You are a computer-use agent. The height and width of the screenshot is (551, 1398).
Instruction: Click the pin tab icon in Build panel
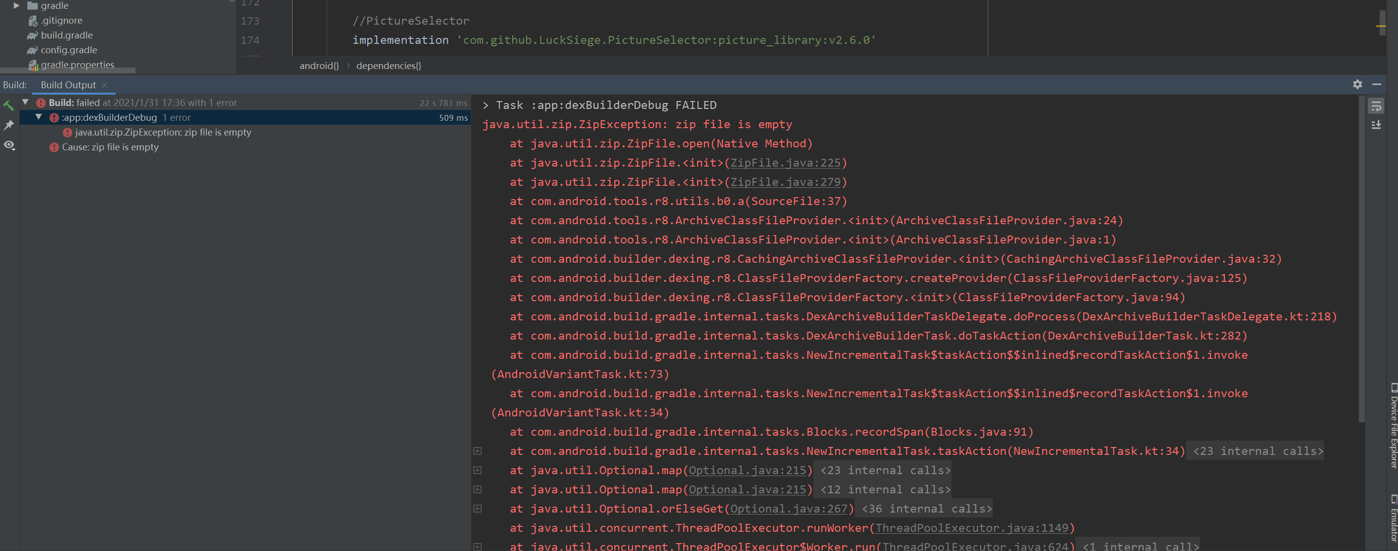pyautogui.click(x=9, y=125)
